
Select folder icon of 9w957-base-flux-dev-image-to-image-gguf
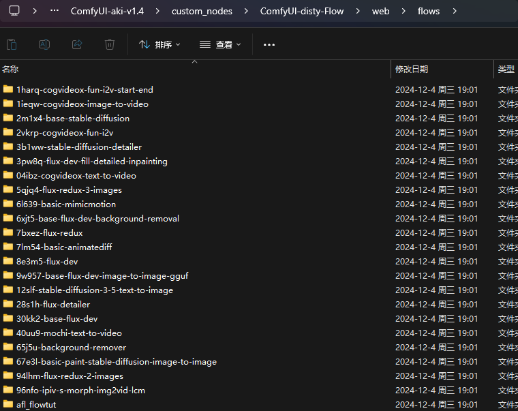8,275
